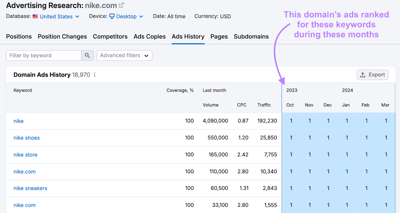Click the Keyword column header

23,90
